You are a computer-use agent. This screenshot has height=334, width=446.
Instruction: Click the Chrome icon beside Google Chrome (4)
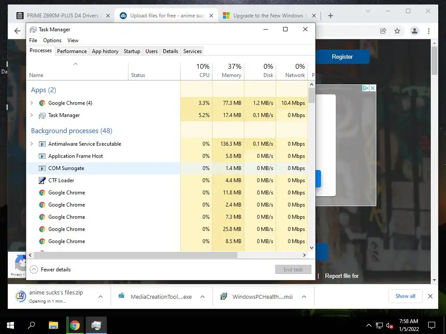pos(42,103)
